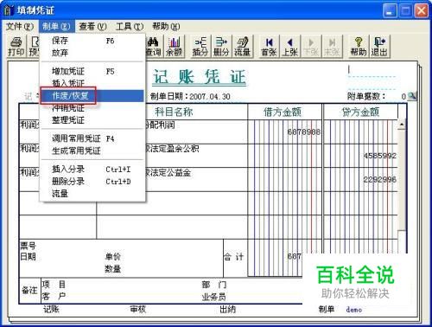432x327 pixels.
Task: Go to 上张 previous voucher
Action: (290, 47)
